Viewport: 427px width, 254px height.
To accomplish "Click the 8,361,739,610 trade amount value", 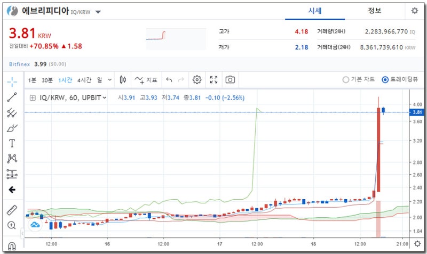I will pyautogui.click(x=381, y=47).
